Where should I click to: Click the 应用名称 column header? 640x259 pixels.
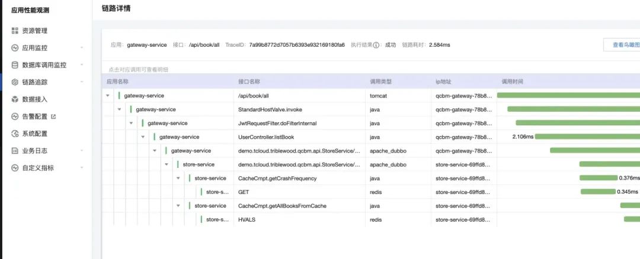click(x=117, y=82)
